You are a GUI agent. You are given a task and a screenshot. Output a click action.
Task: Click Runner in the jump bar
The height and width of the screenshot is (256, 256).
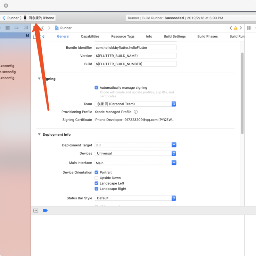[66, 28]
